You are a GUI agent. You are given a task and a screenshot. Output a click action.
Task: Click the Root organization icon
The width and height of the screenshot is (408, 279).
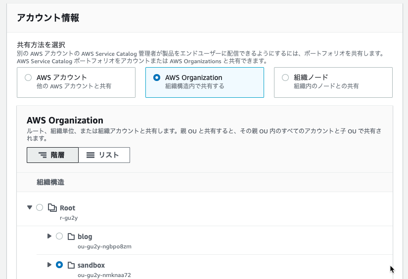click(x=52, y=207)
